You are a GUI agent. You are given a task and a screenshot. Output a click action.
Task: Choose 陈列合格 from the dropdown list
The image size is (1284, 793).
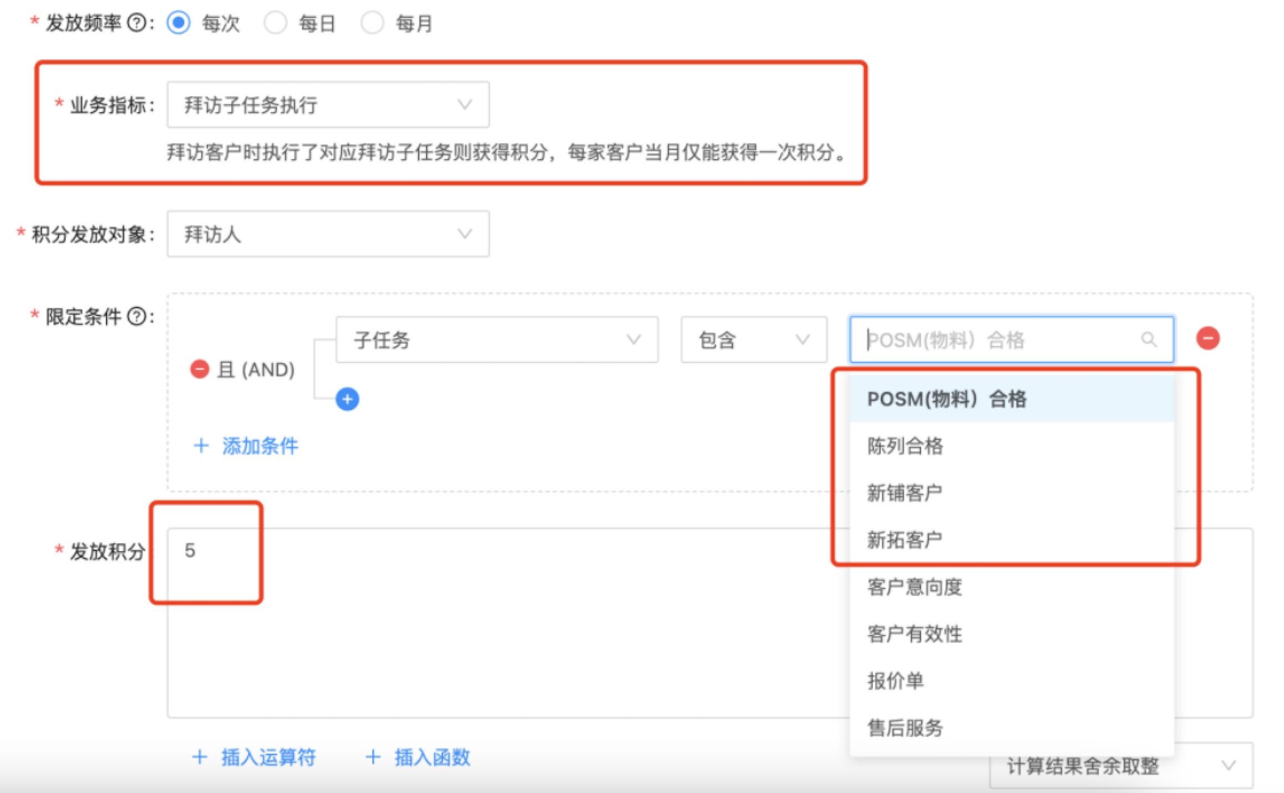(1012, 446)
